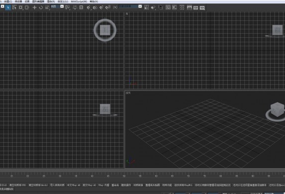Click the 透视 perspective viewport label

click(128, 93)
